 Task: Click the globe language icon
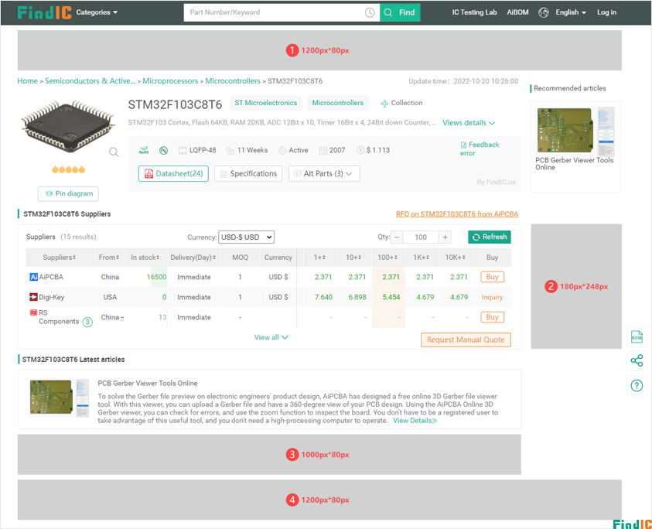click(x=544, y=12)
